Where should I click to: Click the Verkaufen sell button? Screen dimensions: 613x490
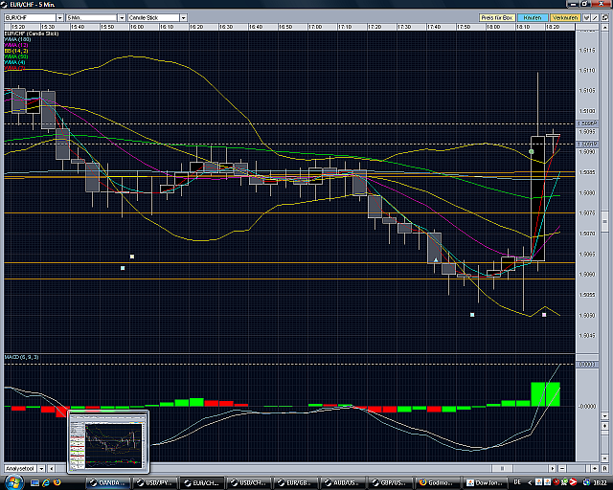click(563, 17)
